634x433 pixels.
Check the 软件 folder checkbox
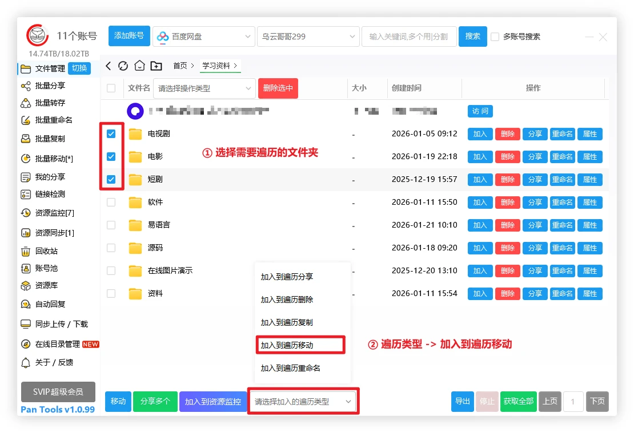(x=111, y=202)
